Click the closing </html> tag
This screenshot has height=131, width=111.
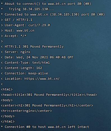[x=8, y=121]
